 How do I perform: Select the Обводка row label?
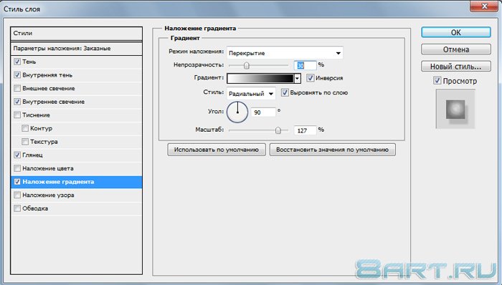(x=35, y=208)
